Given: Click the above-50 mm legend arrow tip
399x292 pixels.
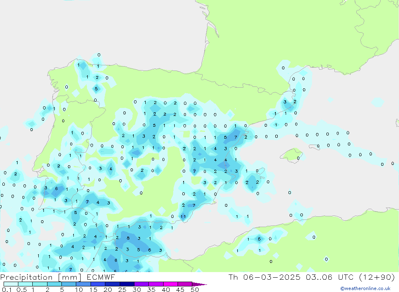Looking at the screenshot, I should (x=200, y=284).
